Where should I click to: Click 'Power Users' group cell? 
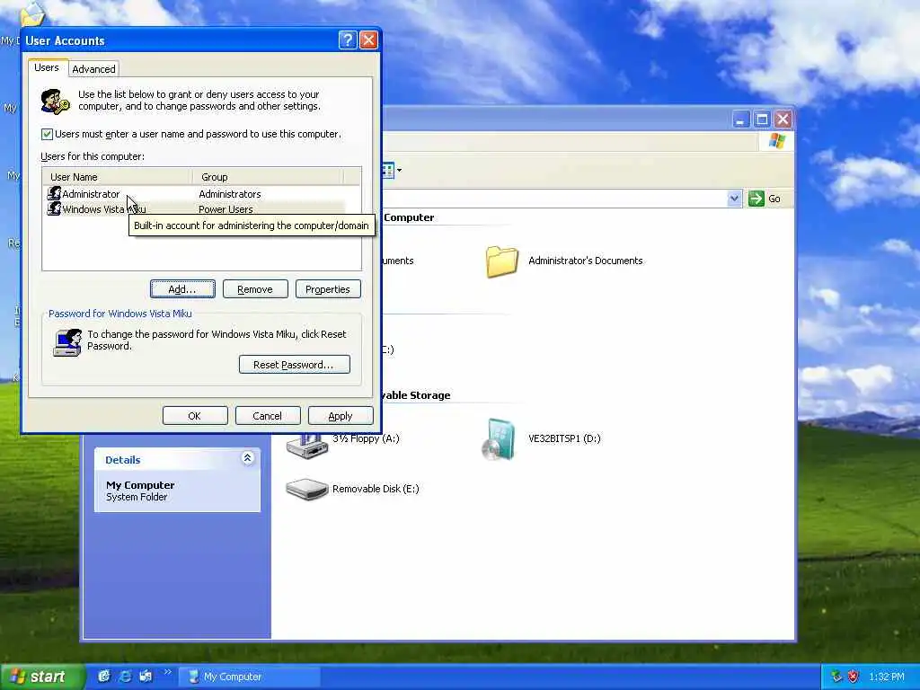tap(226, 208)
